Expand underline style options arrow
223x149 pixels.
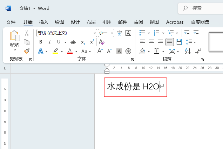click(x=65, y=42)
